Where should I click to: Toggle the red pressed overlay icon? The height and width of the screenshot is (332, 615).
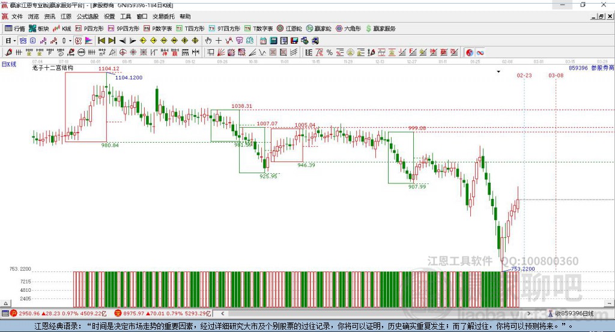[x=79, y=41]
